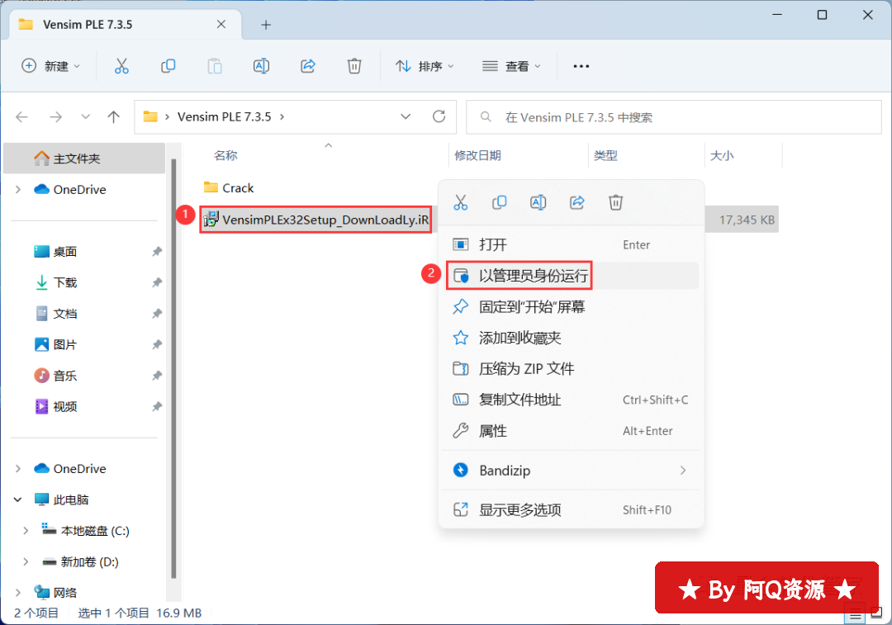Choose 以管理员身份运行 (Run as administrator)
Image resolution: width=892 pixels, height=625 pixels.
572,276
